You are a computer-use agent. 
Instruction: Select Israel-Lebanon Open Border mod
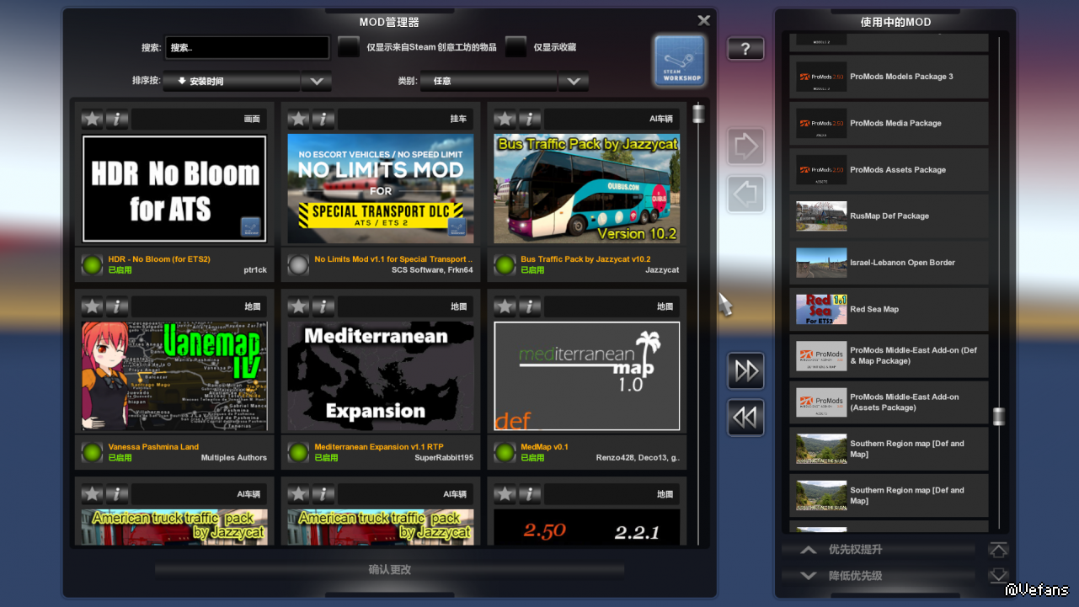click(x=889, y=263)
